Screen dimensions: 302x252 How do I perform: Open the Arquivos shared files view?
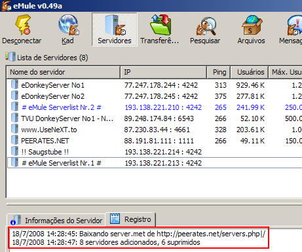pos(251,29)
